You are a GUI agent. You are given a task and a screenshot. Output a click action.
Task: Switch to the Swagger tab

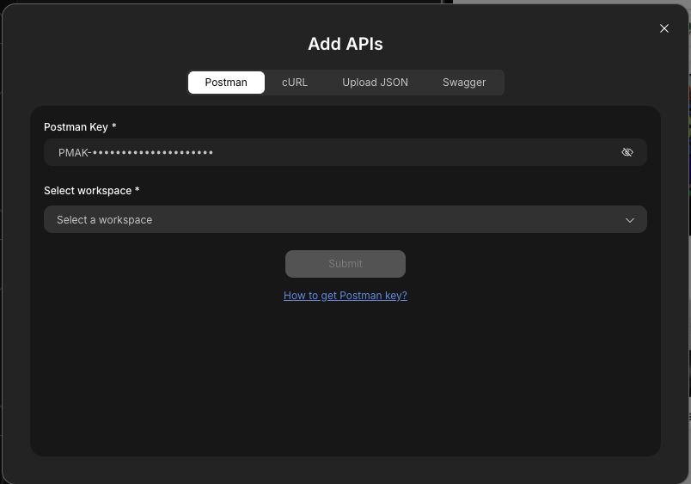coord(464,83)
